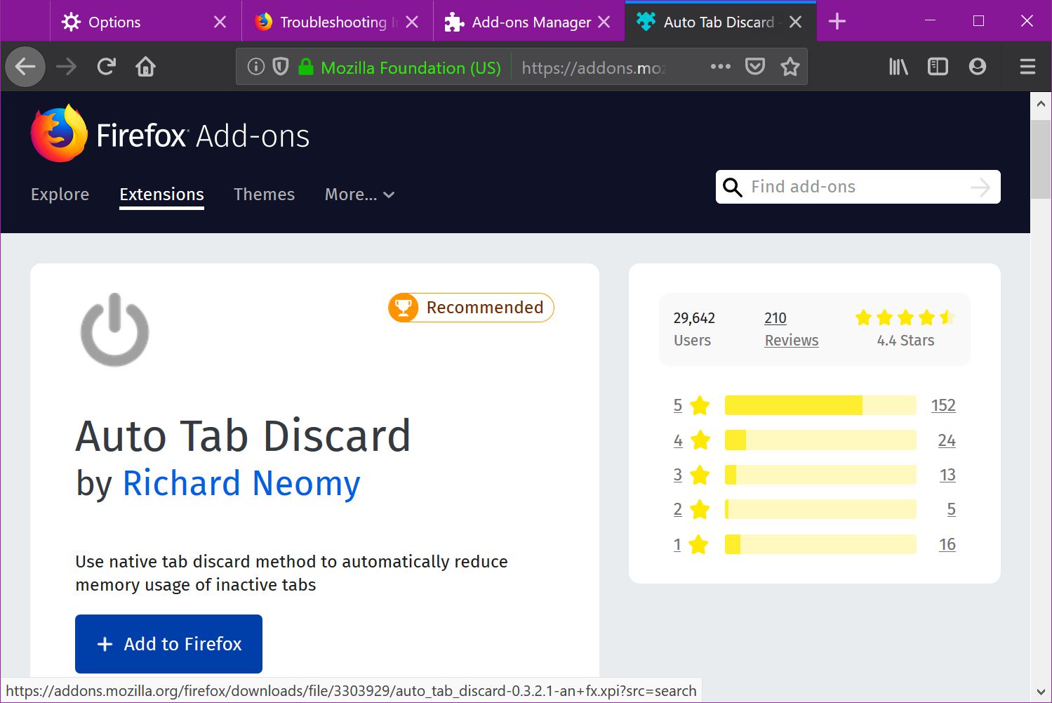Image resolution: width=1052 pixels, height=703 pixels.
Task: Close the Auto Tab Discard tab
Action: 795,22
